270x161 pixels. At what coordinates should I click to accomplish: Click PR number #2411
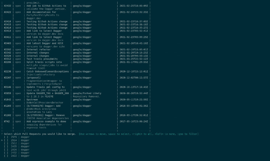click(7, 37)
